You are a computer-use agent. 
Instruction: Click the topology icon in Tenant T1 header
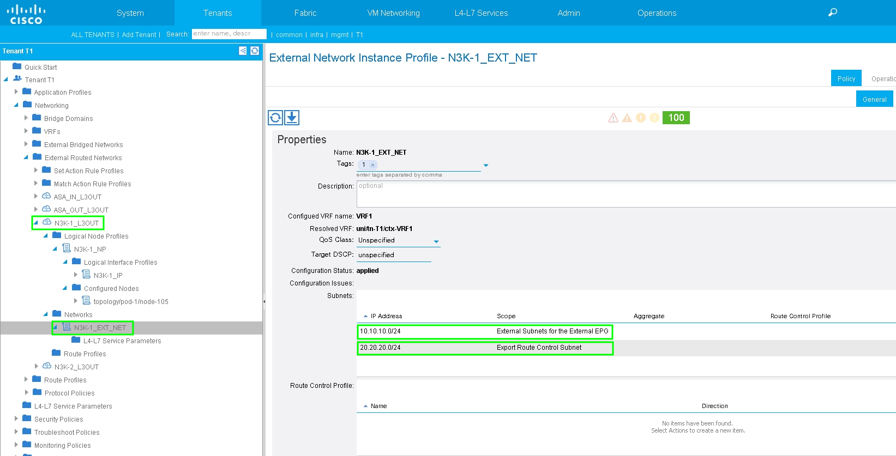pos(243,51)
